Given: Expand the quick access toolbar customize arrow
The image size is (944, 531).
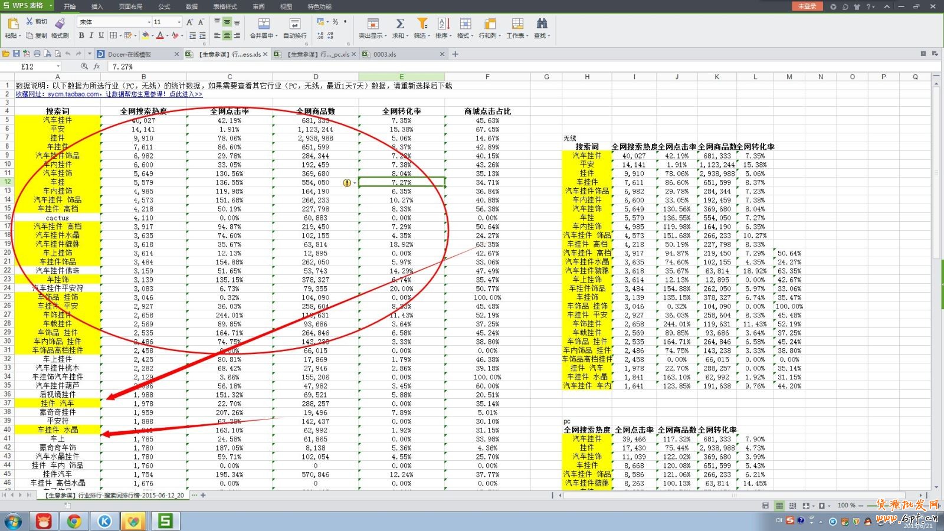Looking at the screenshot, I should [x=90, y=54].
